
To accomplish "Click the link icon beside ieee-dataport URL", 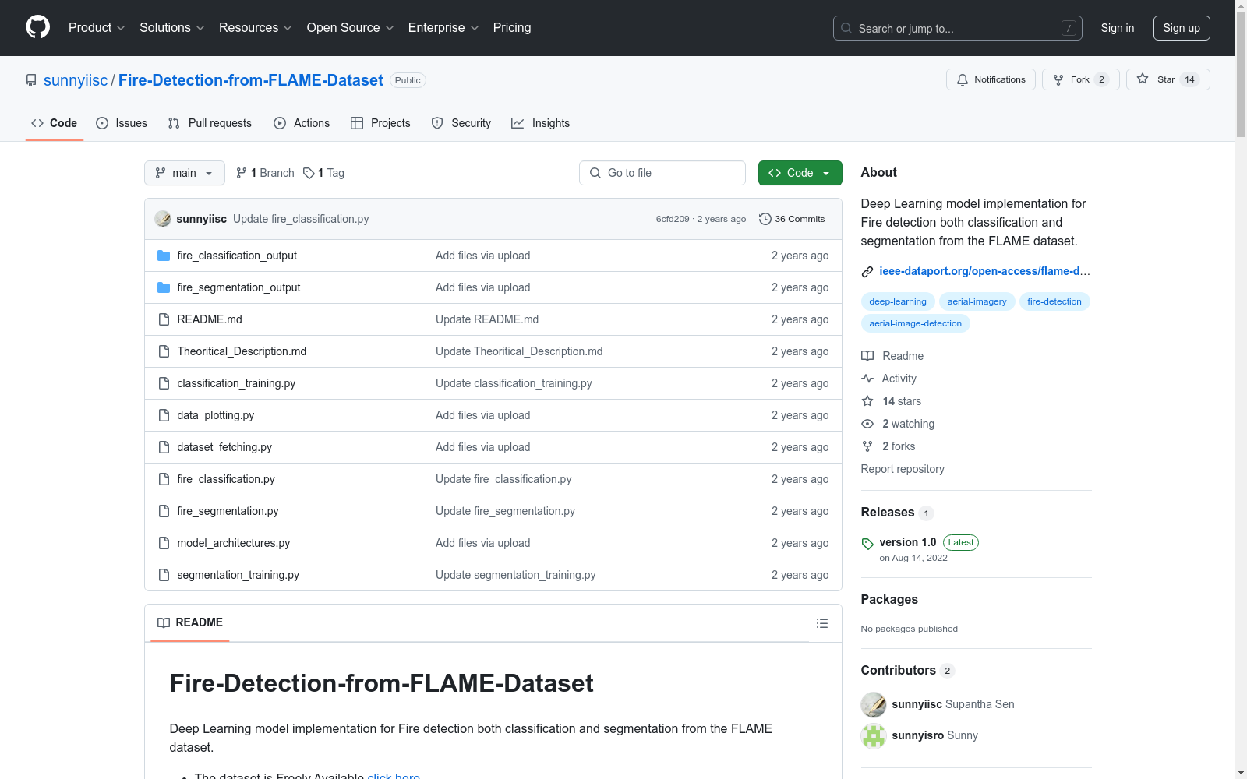I will [867, 271].
